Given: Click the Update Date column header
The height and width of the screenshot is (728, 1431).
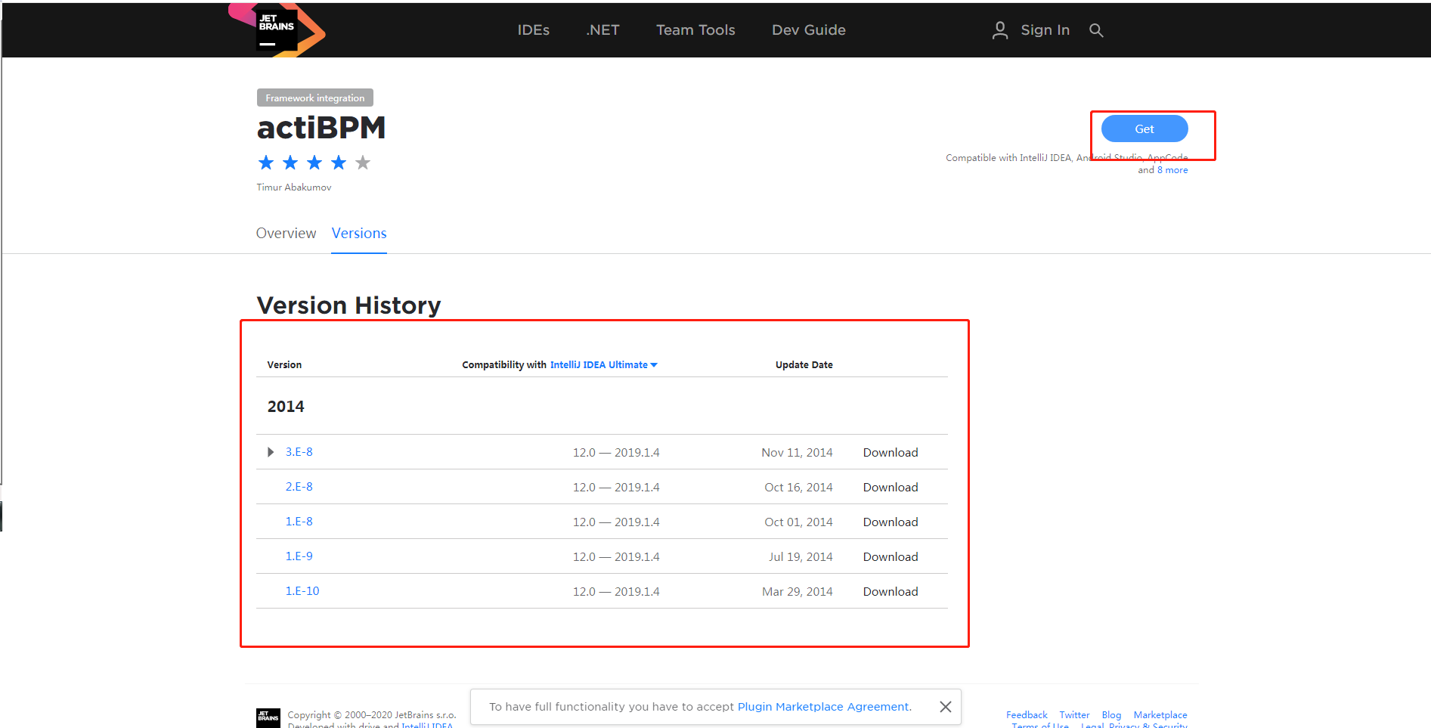Looking at the screenshot, I should [804, 365].
